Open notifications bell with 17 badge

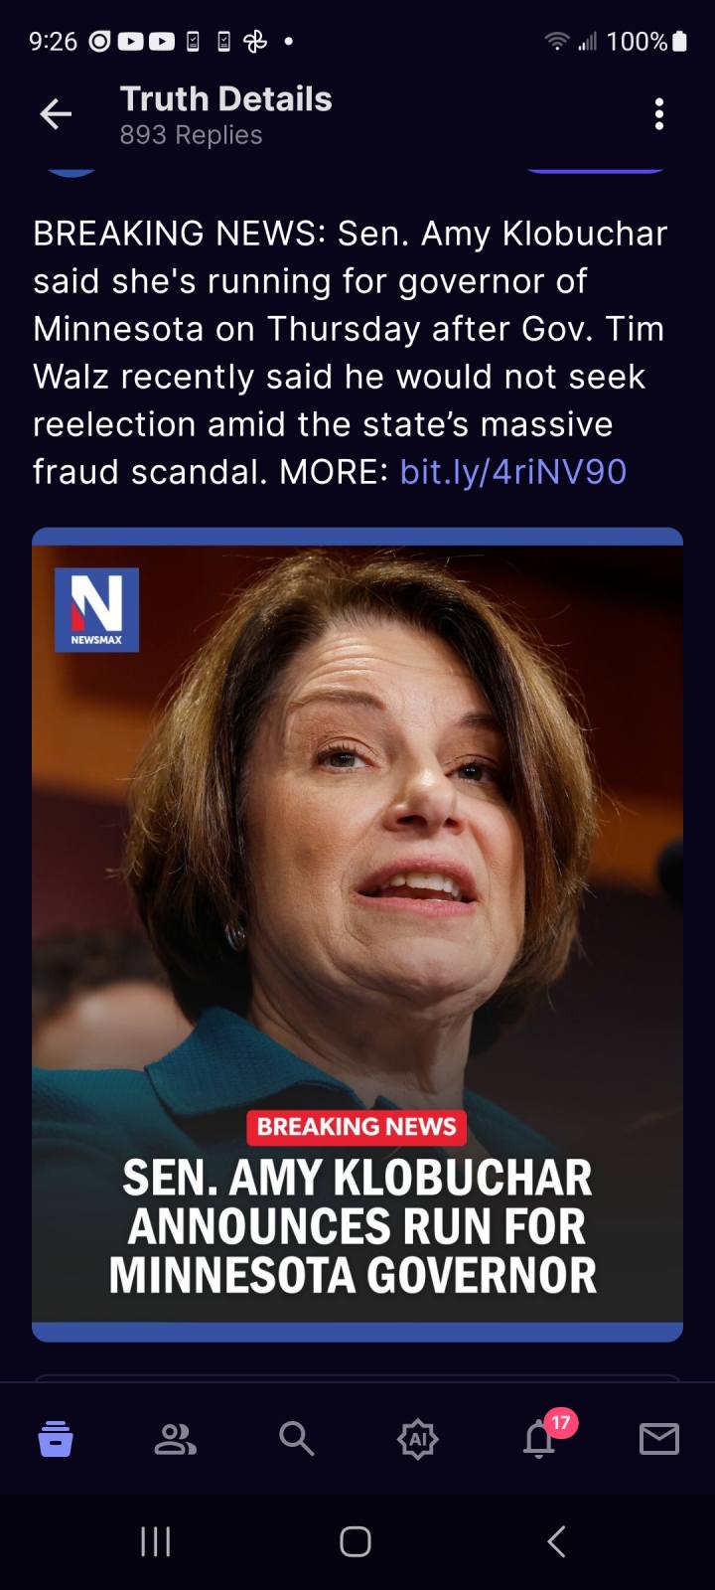coord(539,1438)
